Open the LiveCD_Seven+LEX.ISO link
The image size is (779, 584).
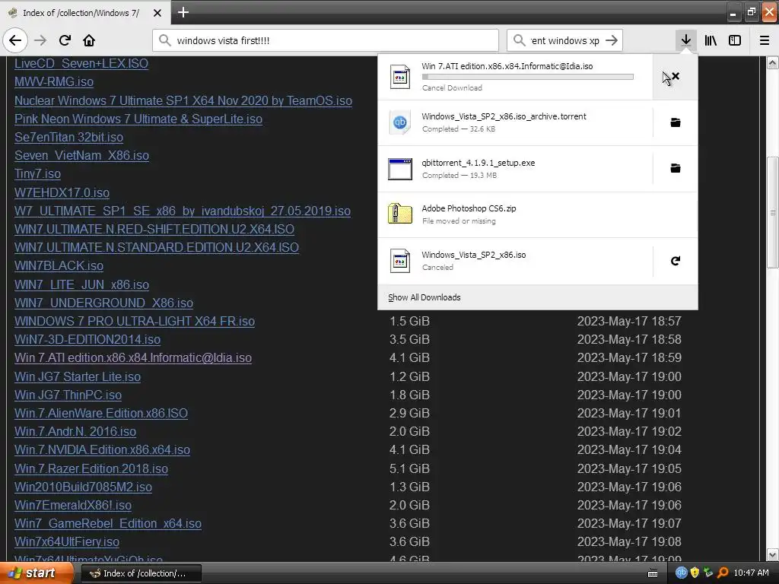pyautogui.click(x=81, y=64)
